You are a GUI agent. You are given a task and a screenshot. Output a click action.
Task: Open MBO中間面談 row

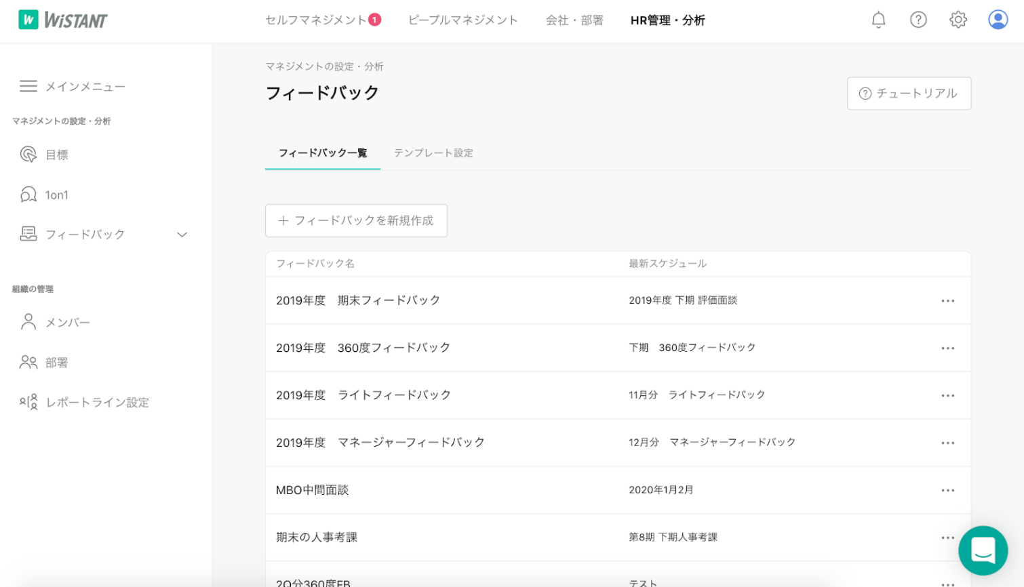click(618, 490)
